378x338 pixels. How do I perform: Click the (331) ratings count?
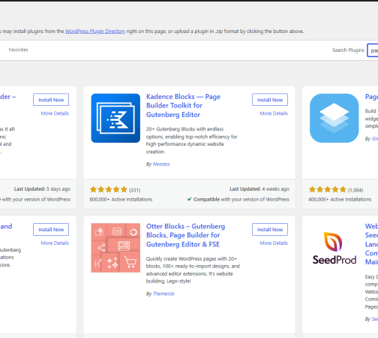coord(134,190)
